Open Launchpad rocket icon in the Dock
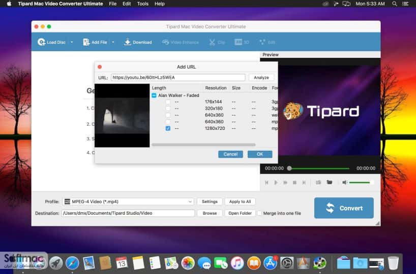 [56, 263]
